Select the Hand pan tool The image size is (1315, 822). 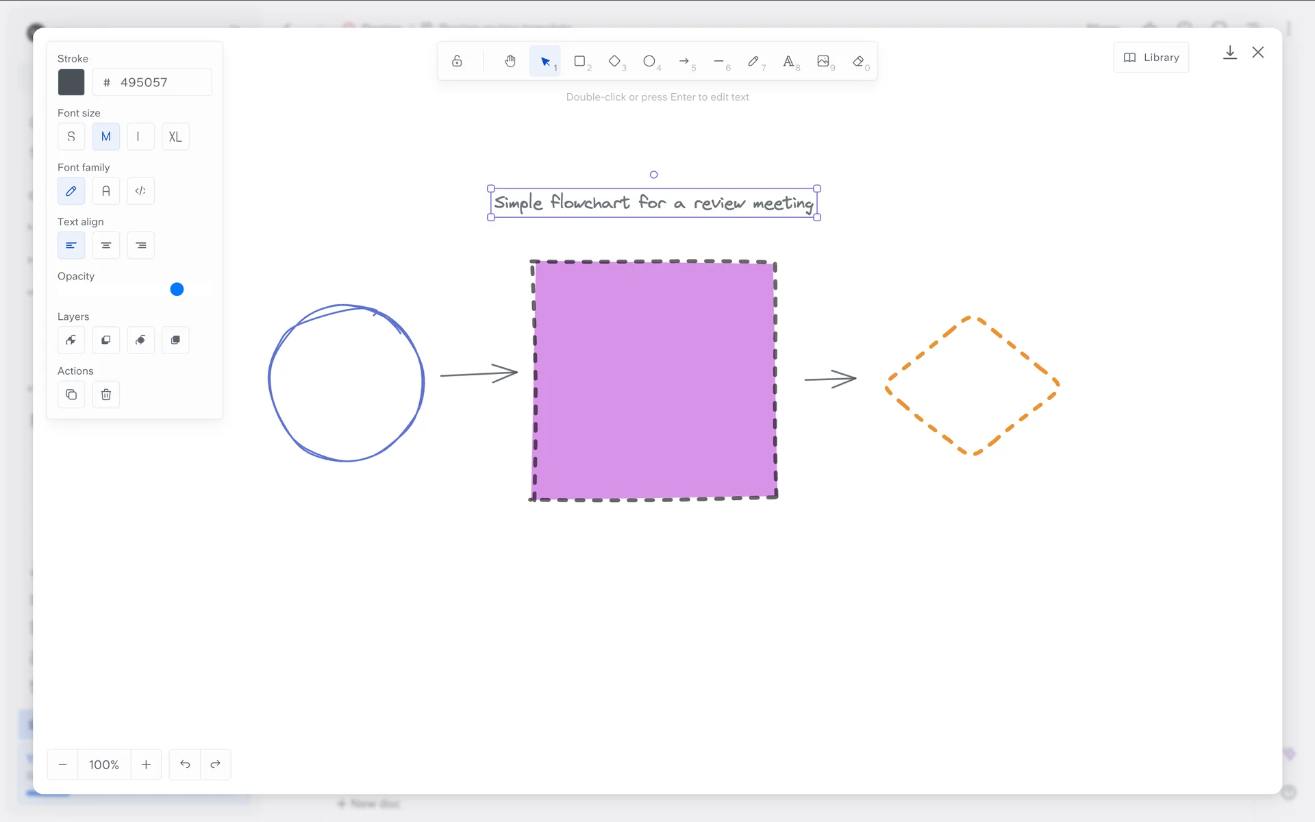click(510, 61)
